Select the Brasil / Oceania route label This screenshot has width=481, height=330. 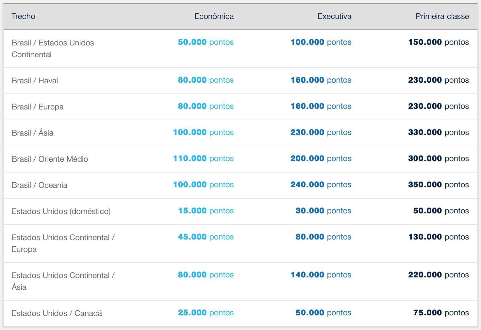(40, 185)
